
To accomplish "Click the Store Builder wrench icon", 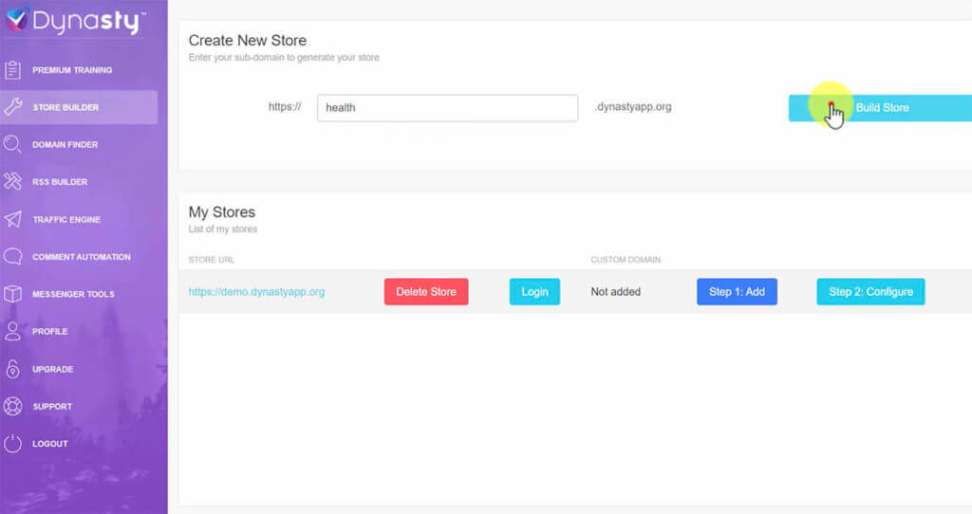I will pyautogui.click(x=12, y=107).
